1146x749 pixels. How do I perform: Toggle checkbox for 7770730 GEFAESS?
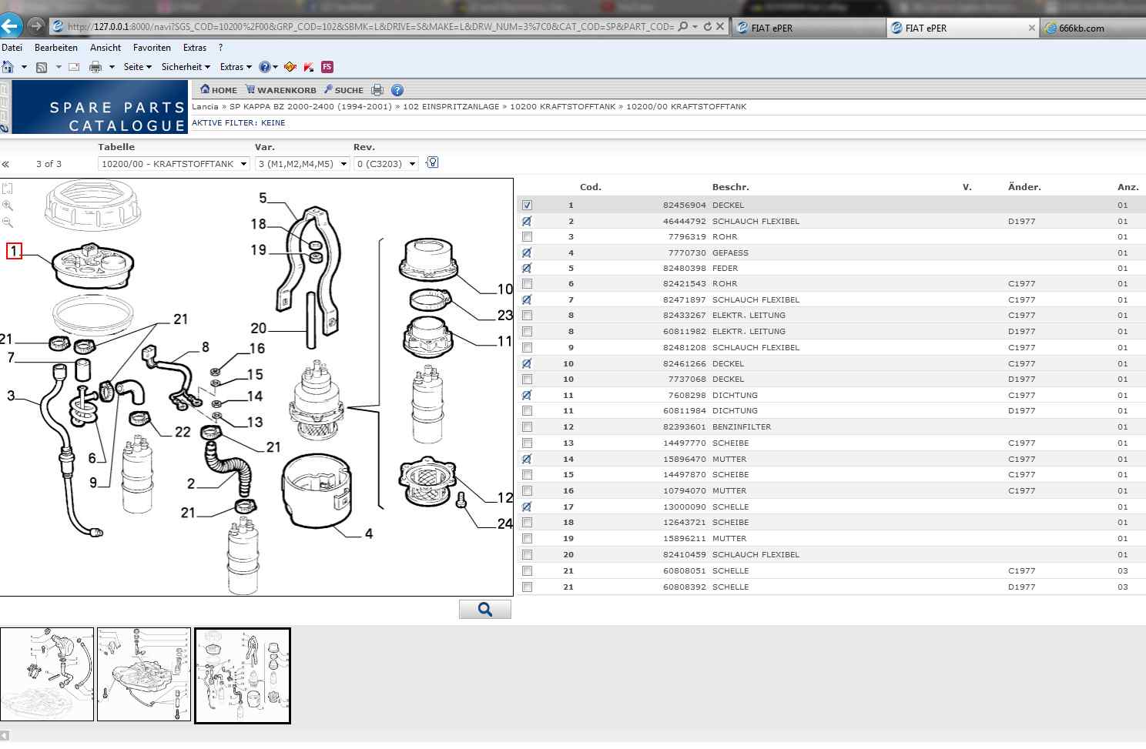[x=527, y=252]
